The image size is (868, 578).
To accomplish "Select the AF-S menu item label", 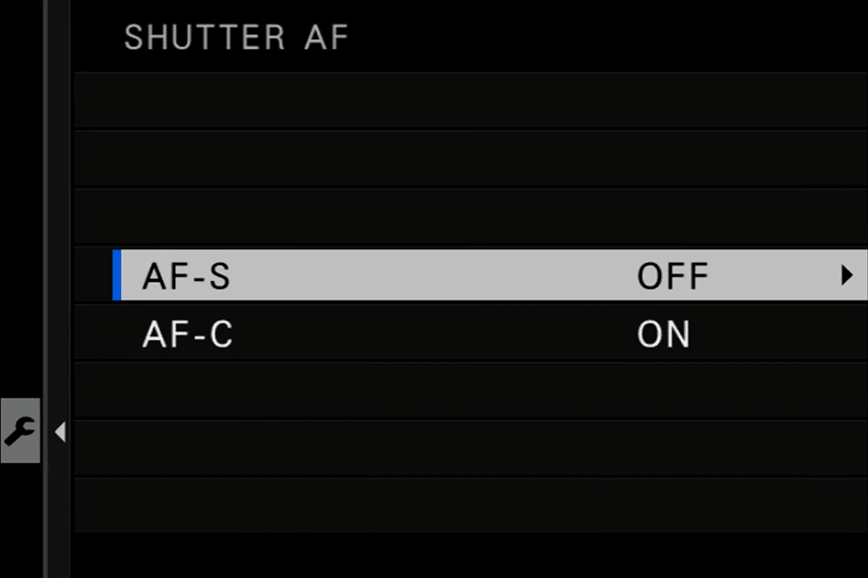I will [x=186, y=276].
